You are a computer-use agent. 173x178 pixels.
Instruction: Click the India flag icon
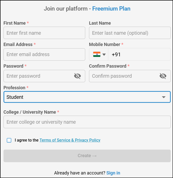click(x=97, y=54)
